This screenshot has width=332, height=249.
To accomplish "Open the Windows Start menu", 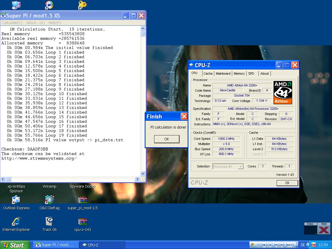I will coord(15,245).
